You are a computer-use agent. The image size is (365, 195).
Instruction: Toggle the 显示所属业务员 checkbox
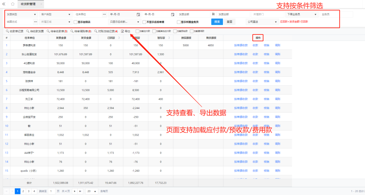click(179, 22)
